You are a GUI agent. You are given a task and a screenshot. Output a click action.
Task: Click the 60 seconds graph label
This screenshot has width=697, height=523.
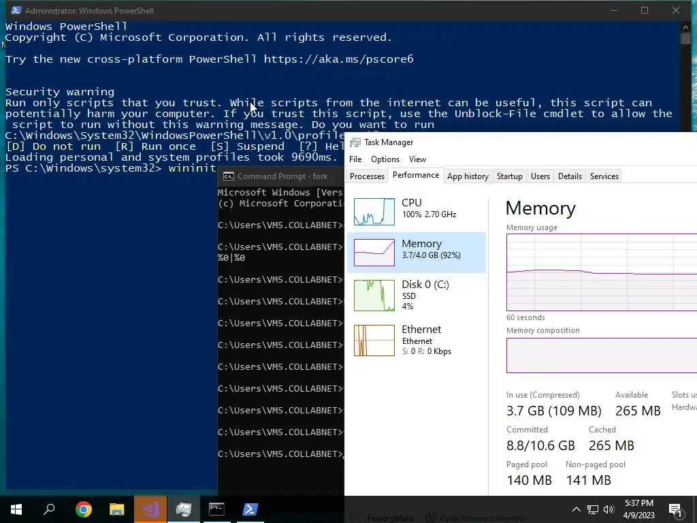point(525,317)
